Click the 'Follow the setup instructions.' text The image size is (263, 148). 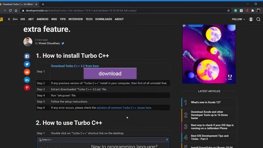click(x=69, y=102)
